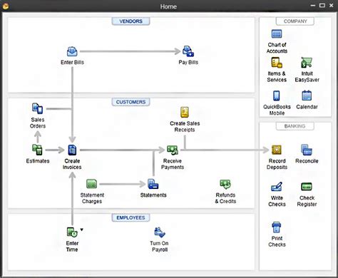Click the Vendors section button
Screen dimensions: 338x278
coord(130,21)
